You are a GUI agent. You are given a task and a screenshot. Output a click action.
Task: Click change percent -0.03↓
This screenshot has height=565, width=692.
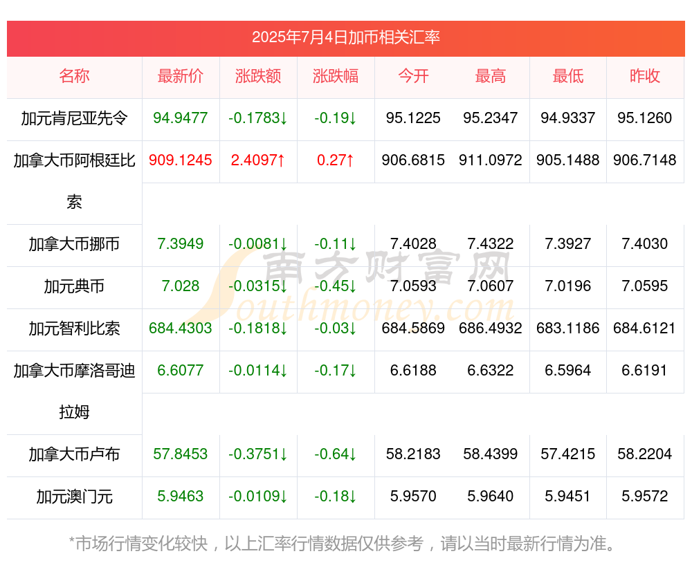pos(336,328)
